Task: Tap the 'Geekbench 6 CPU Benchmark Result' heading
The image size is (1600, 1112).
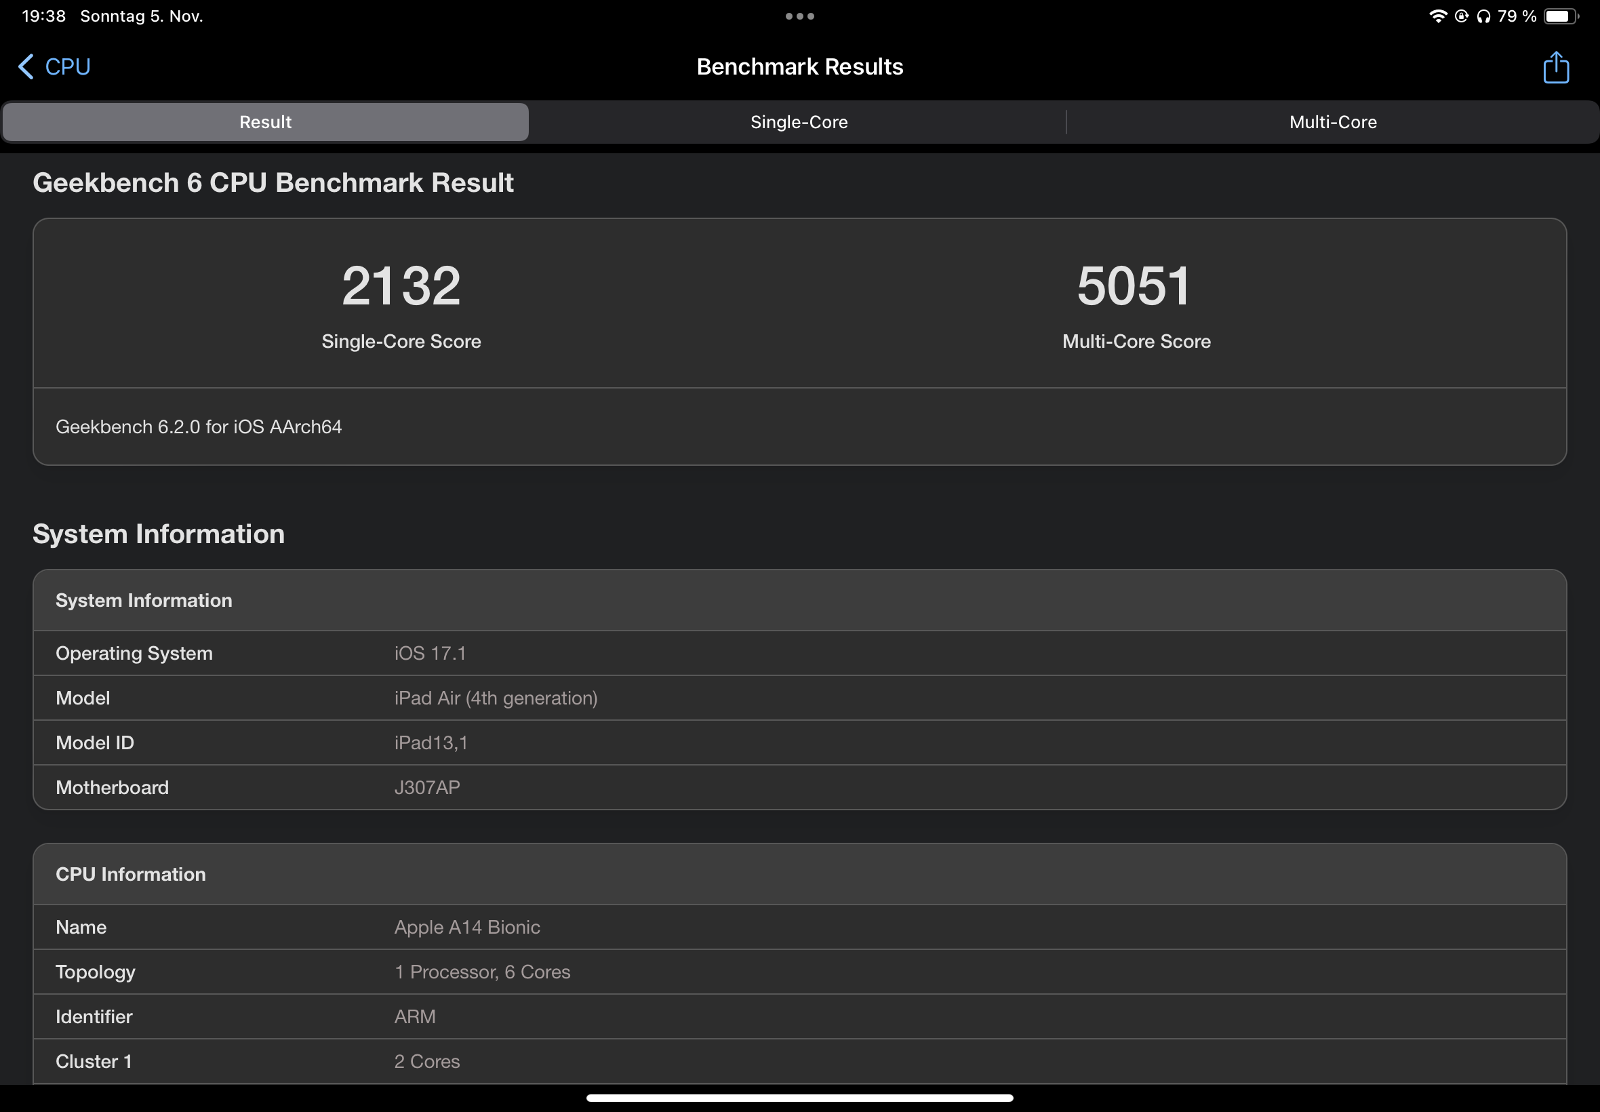Action: tap(273, 182)
